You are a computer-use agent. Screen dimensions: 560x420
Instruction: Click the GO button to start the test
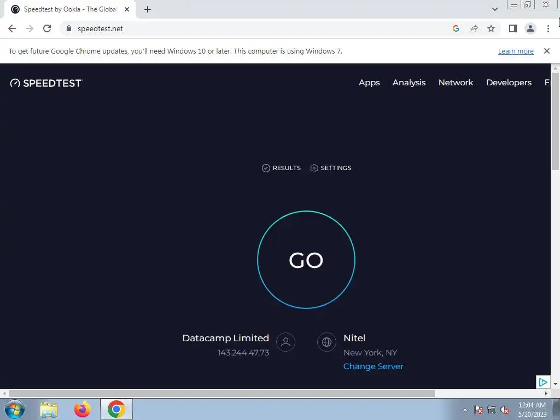point(306,260)
